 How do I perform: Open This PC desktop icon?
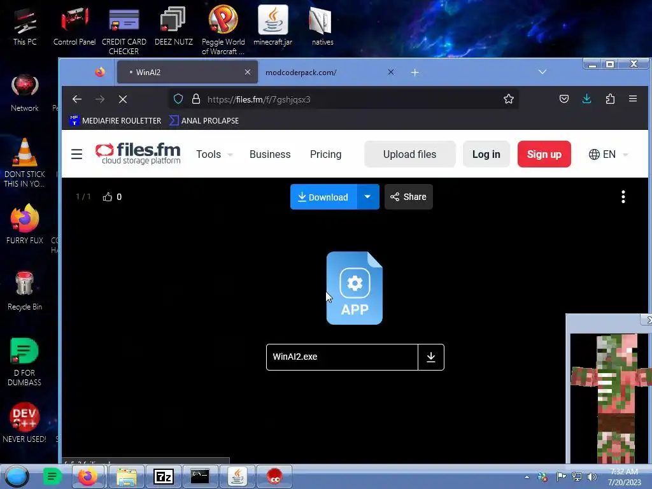pos(25,27)
